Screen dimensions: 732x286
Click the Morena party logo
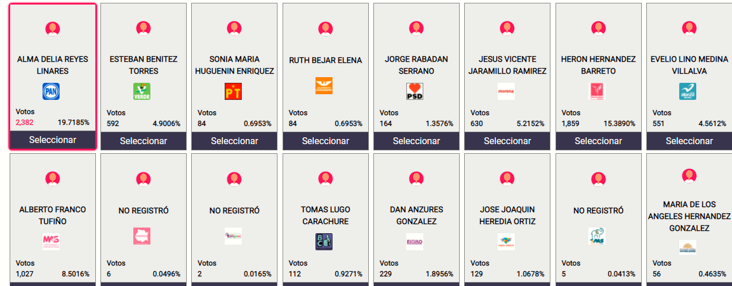506,91
